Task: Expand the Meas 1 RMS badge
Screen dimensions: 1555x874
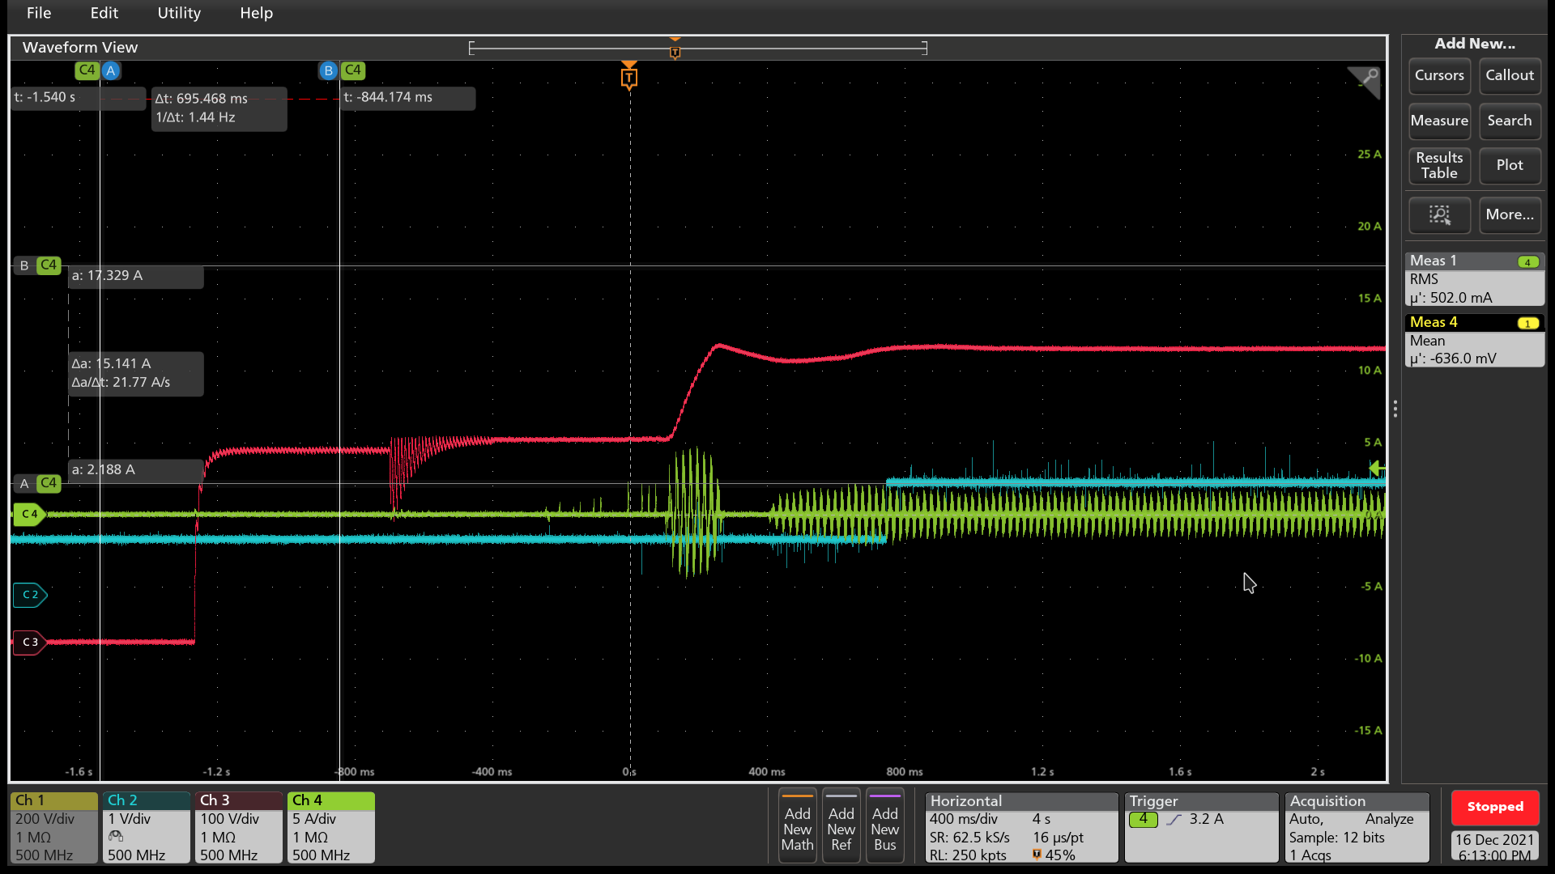Action: tap(1474, 279)
